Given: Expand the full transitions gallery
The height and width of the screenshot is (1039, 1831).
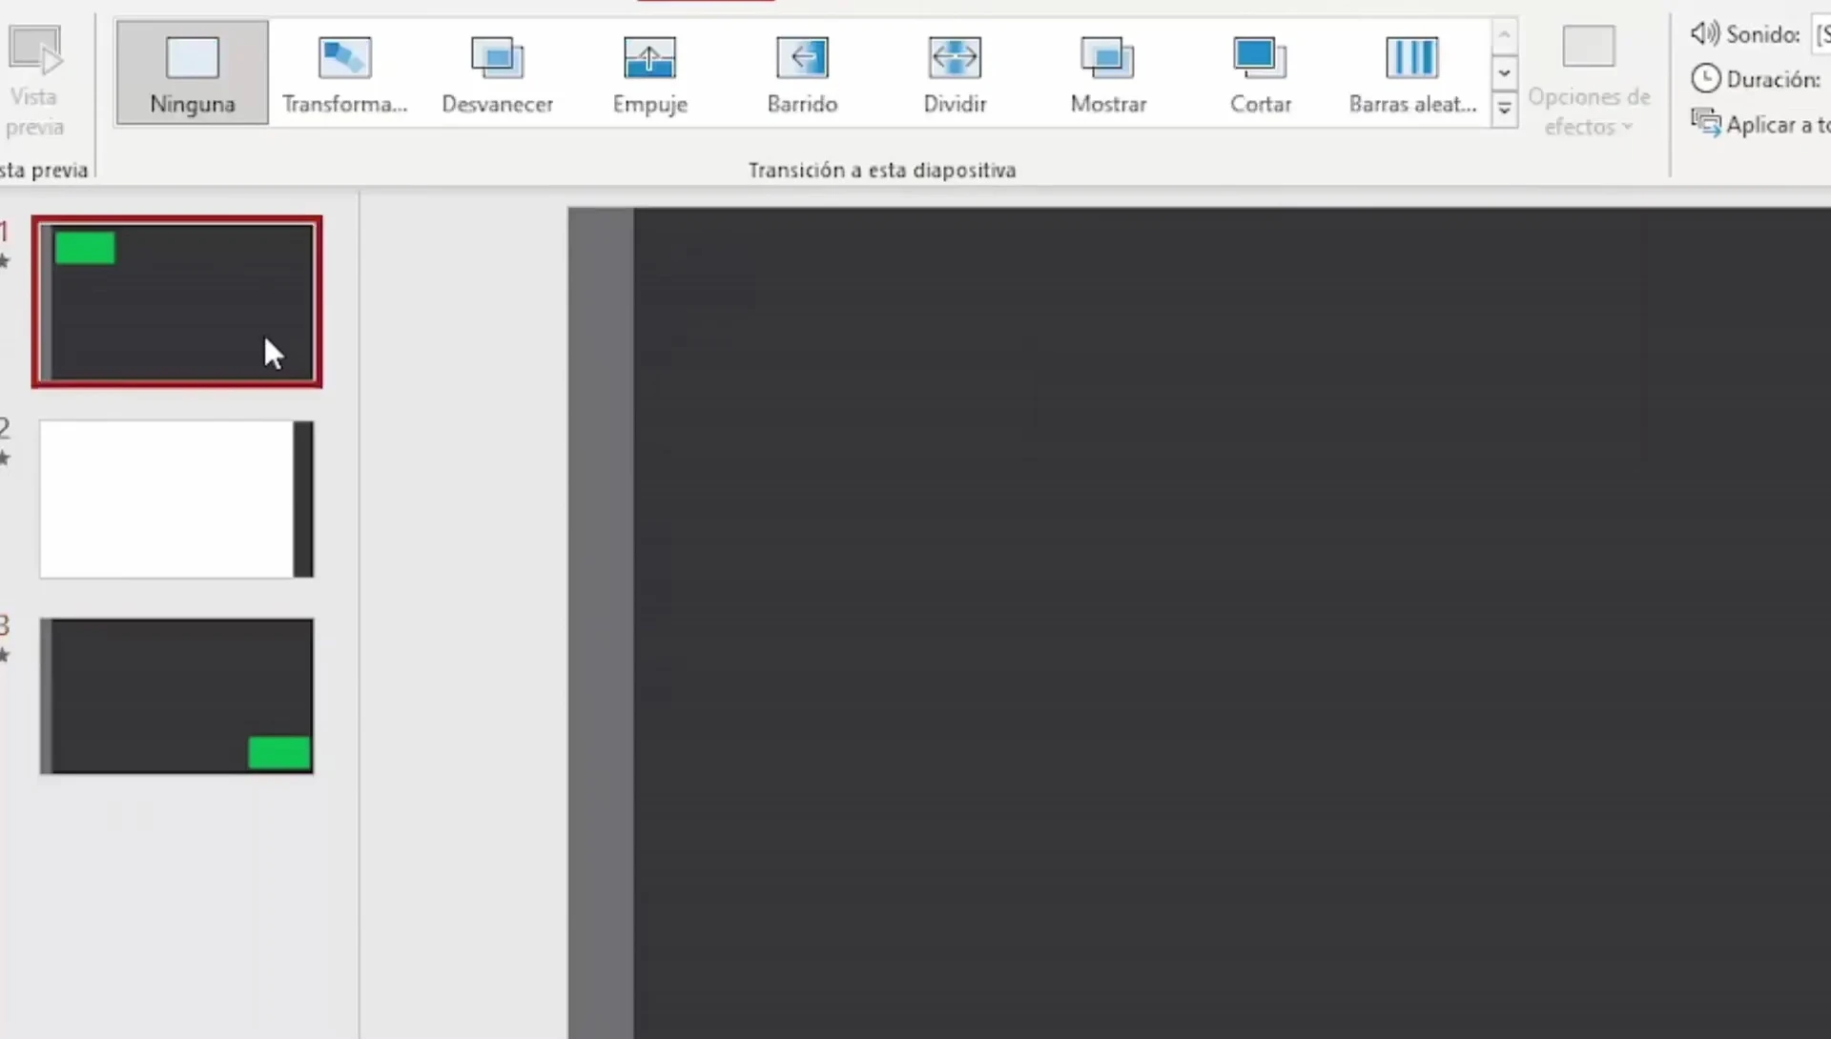Looking at the screenshot, I should (1504, 109).
